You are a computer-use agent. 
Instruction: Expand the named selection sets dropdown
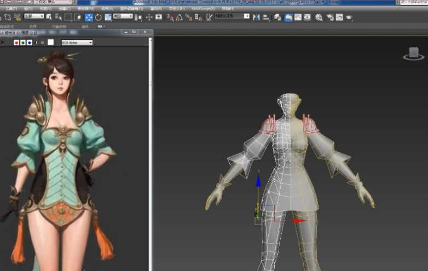pyautogui.click(x=232, y=16)
